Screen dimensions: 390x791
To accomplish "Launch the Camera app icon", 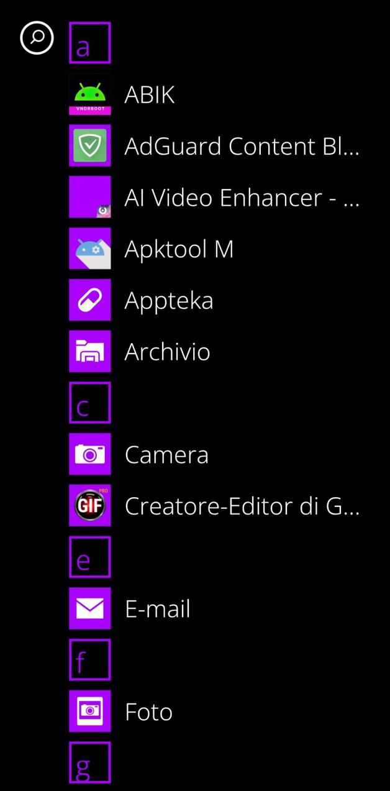I will tap(89, 454).
